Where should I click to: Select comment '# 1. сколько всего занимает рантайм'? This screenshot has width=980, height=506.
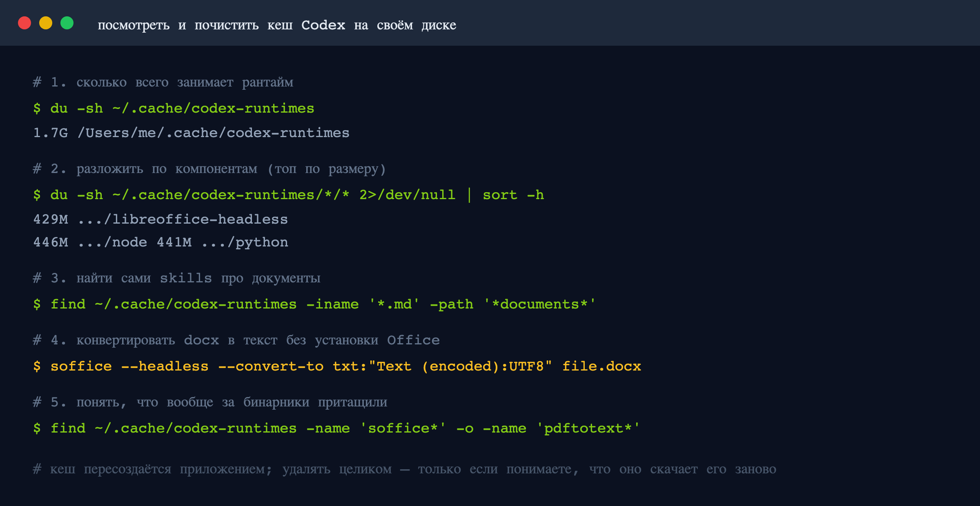coord(163,82)
